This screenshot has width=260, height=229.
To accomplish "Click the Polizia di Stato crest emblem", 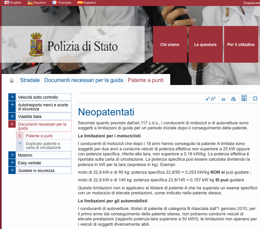I will [x=36, y=44].
